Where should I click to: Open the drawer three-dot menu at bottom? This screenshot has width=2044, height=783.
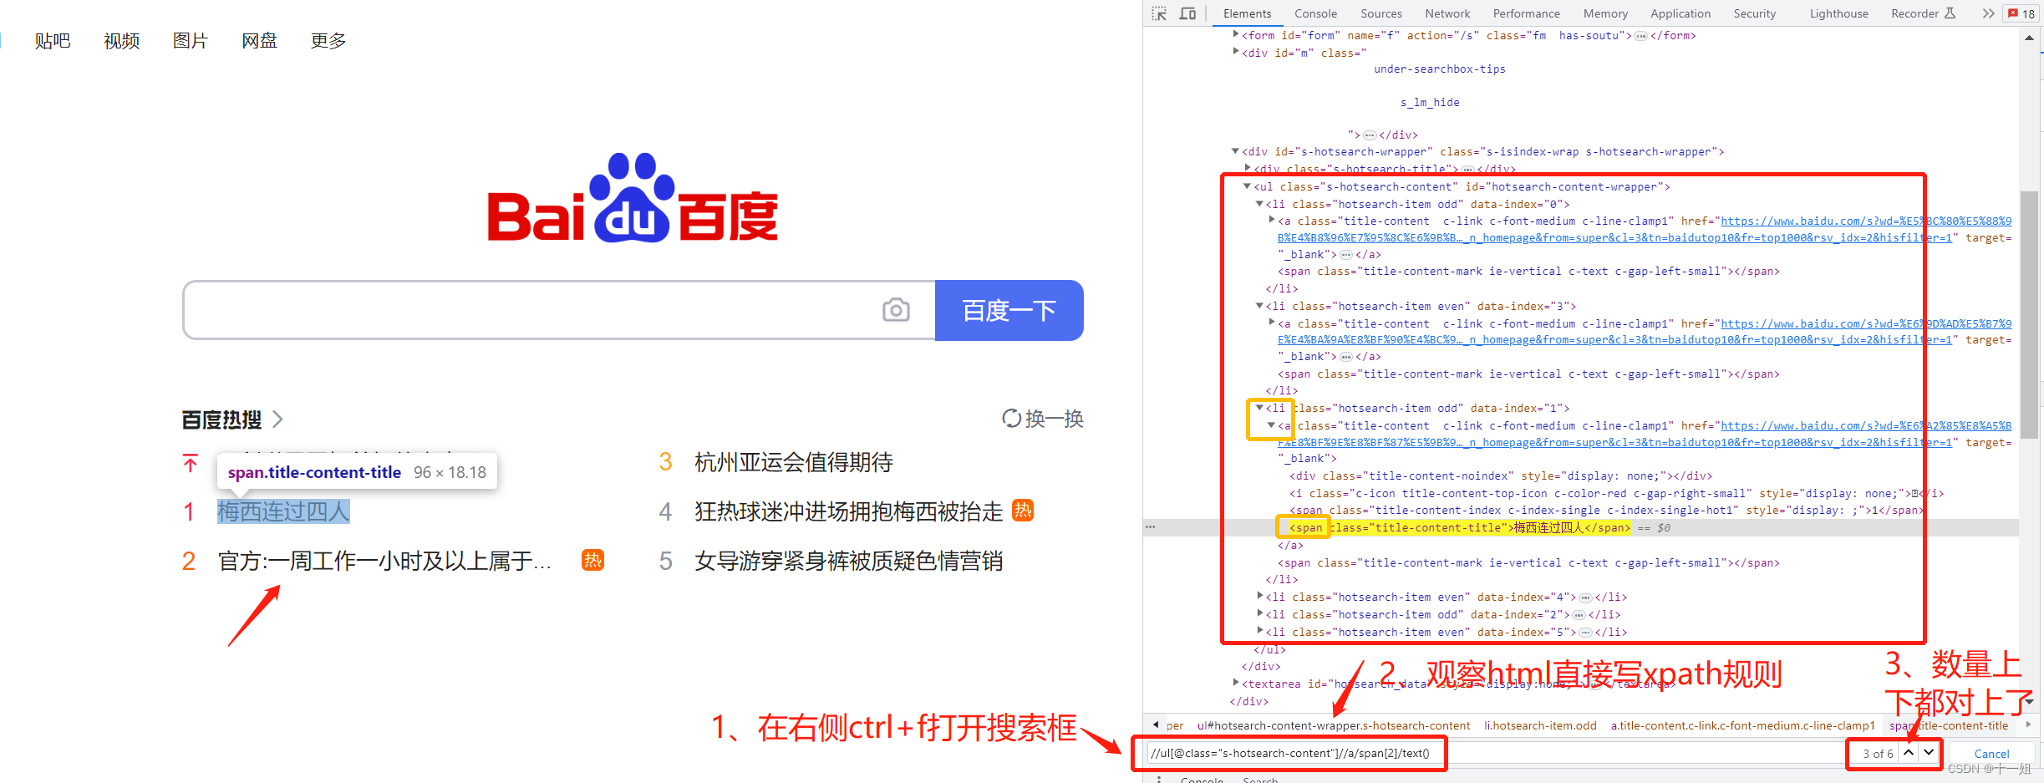pos(1159,779)
